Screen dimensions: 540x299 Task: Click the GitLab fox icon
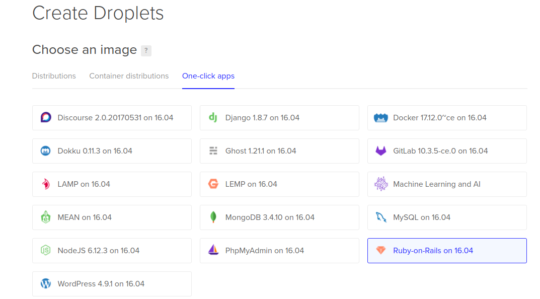[x=380, y=151]
